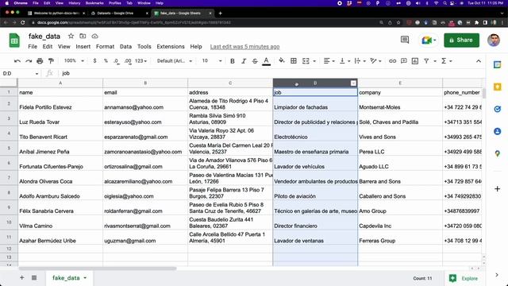The width and height of the screenshot is (508, 286).
Task: Open the Data menu
Action: click(125, 47)
